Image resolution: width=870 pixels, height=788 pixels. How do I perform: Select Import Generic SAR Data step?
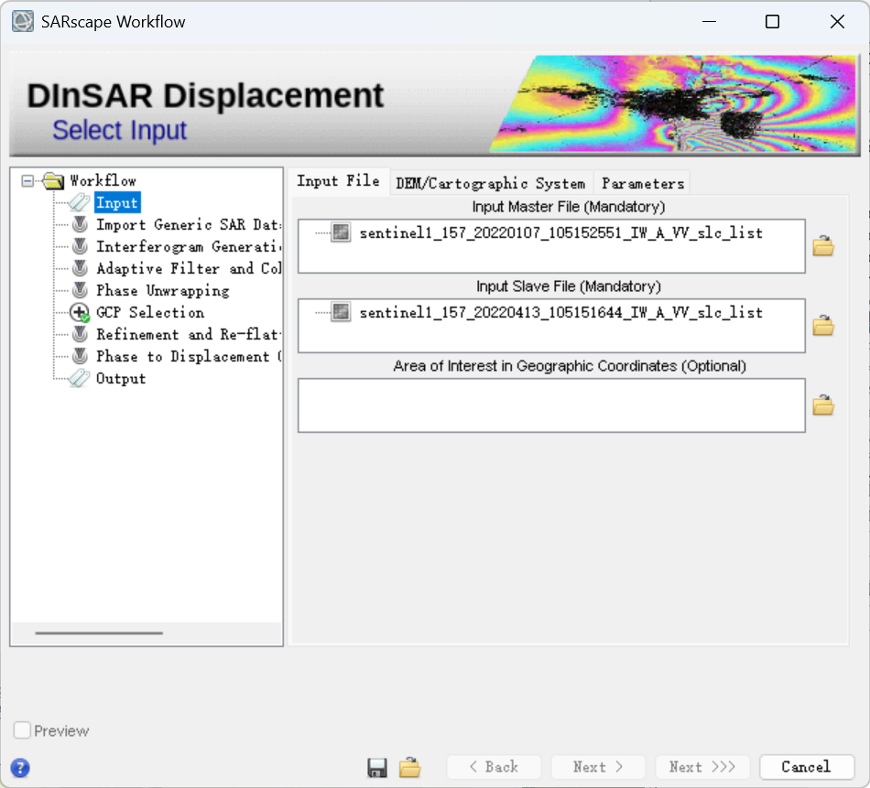(x=188, y=224)
